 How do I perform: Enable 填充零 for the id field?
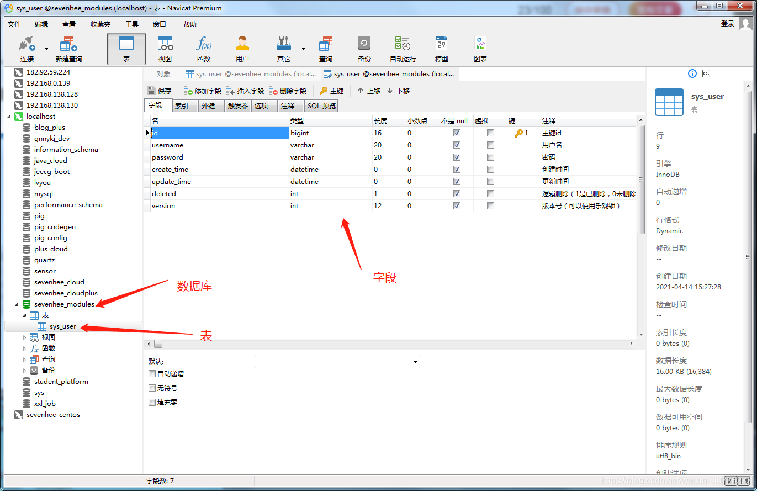point(152,402)
